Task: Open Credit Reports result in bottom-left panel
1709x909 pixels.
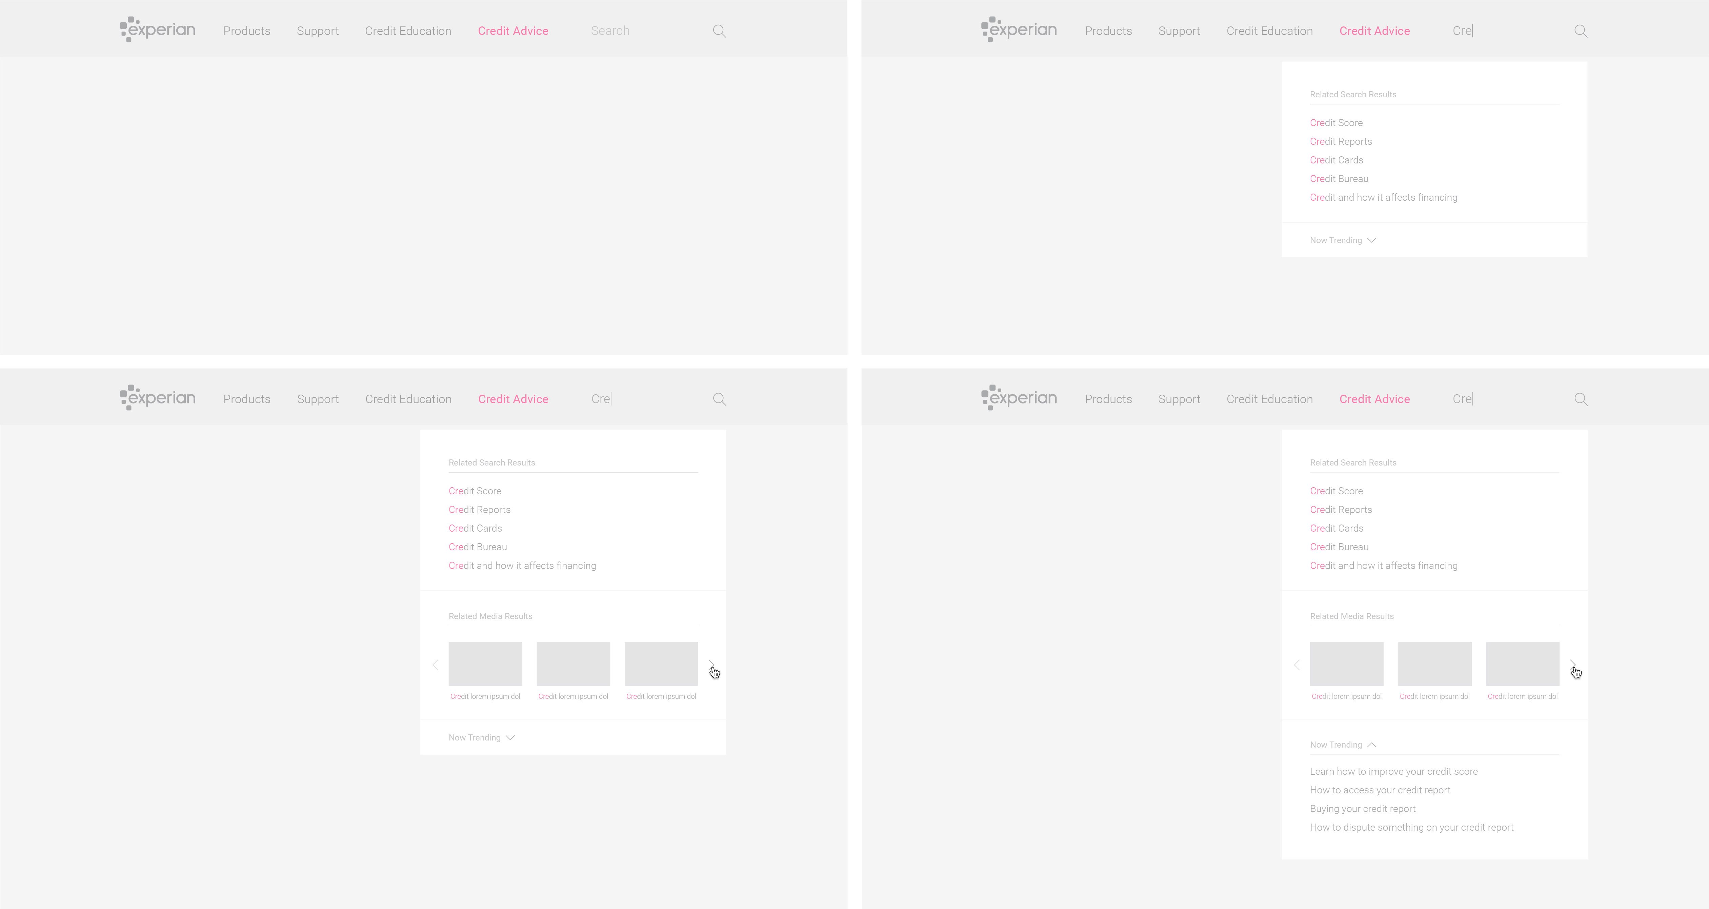Action: 480,510
